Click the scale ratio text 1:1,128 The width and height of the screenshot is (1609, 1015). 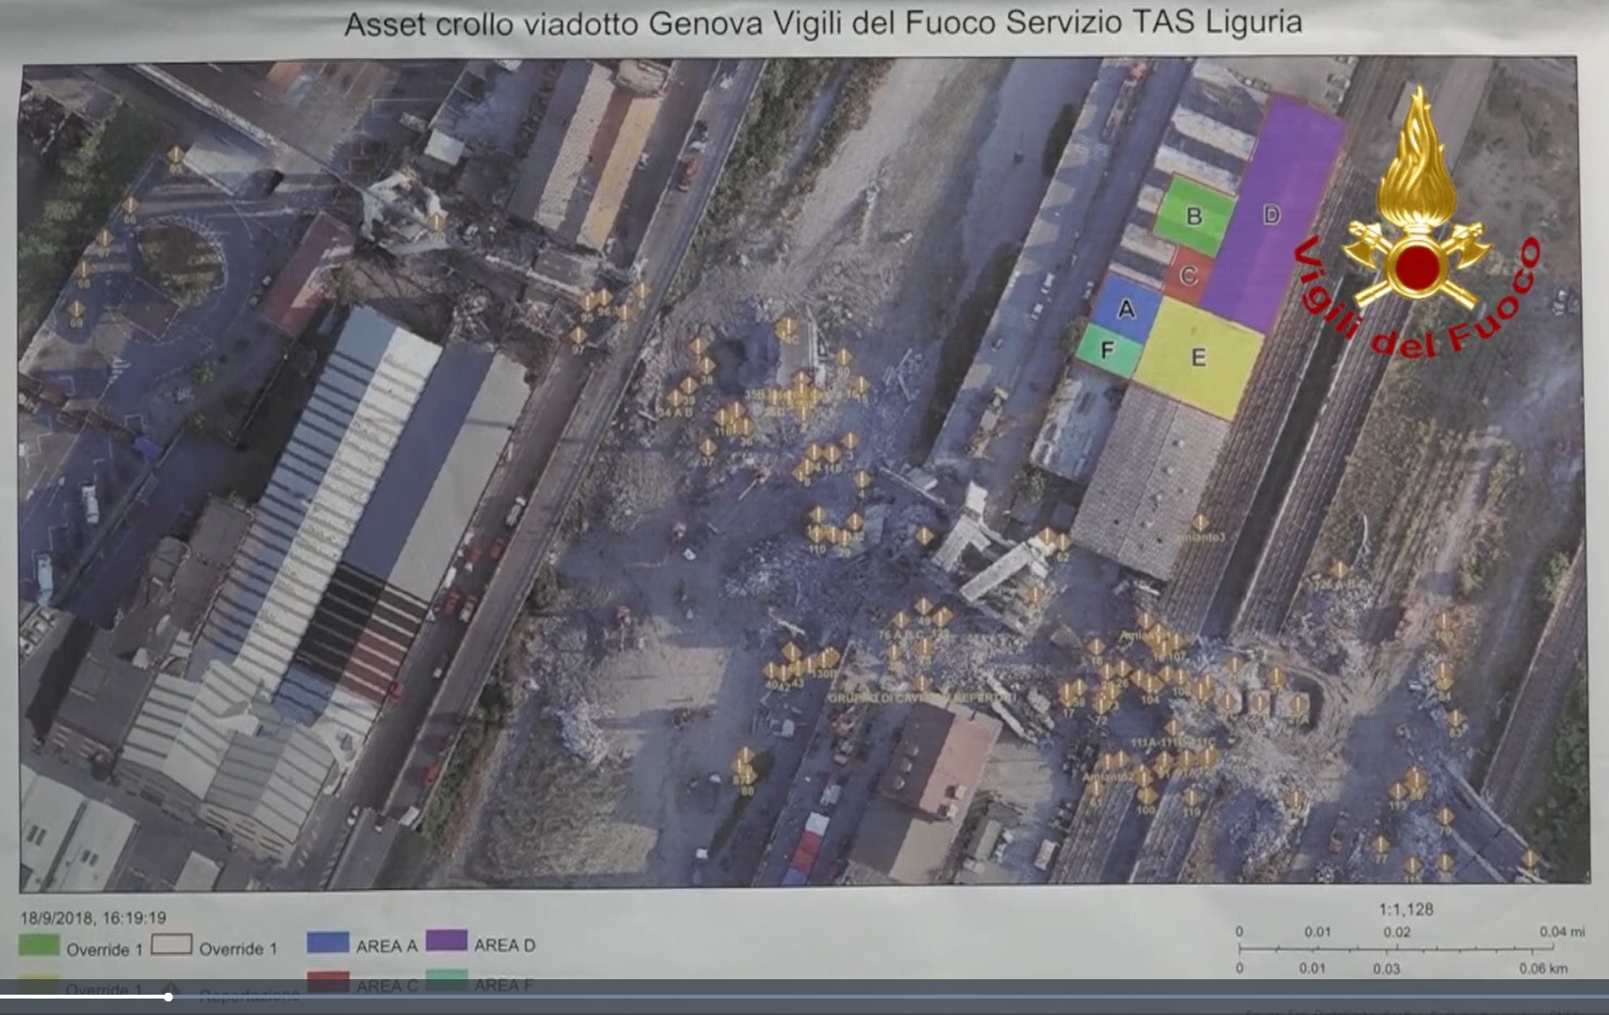(x=1406, y=910)
